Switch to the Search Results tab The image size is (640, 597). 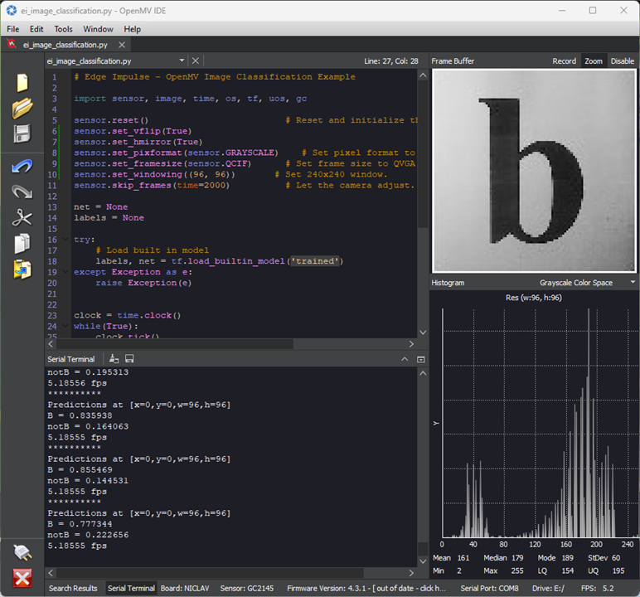73,588
